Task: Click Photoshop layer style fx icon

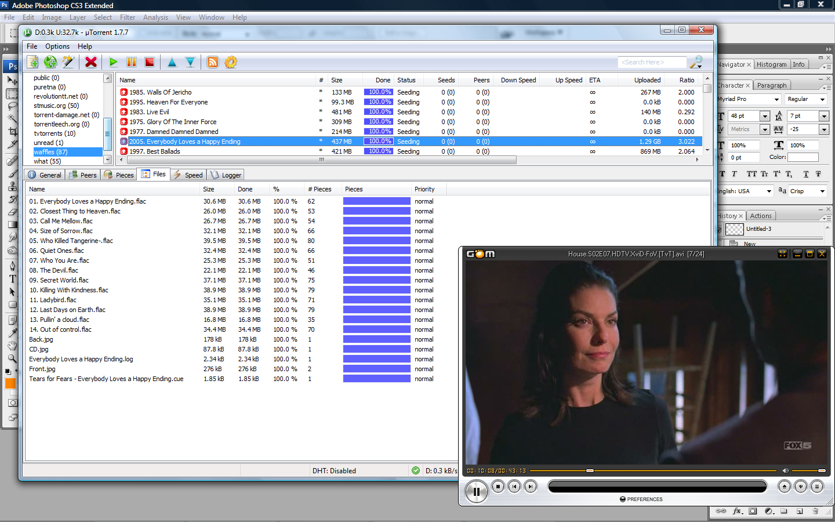Action: (x=737, y=511)
